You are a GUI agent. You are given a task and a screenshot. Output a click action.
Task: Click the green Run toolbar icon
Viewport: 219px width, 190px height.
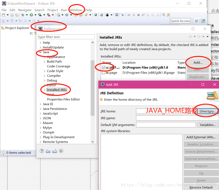(x=31, y=15)
